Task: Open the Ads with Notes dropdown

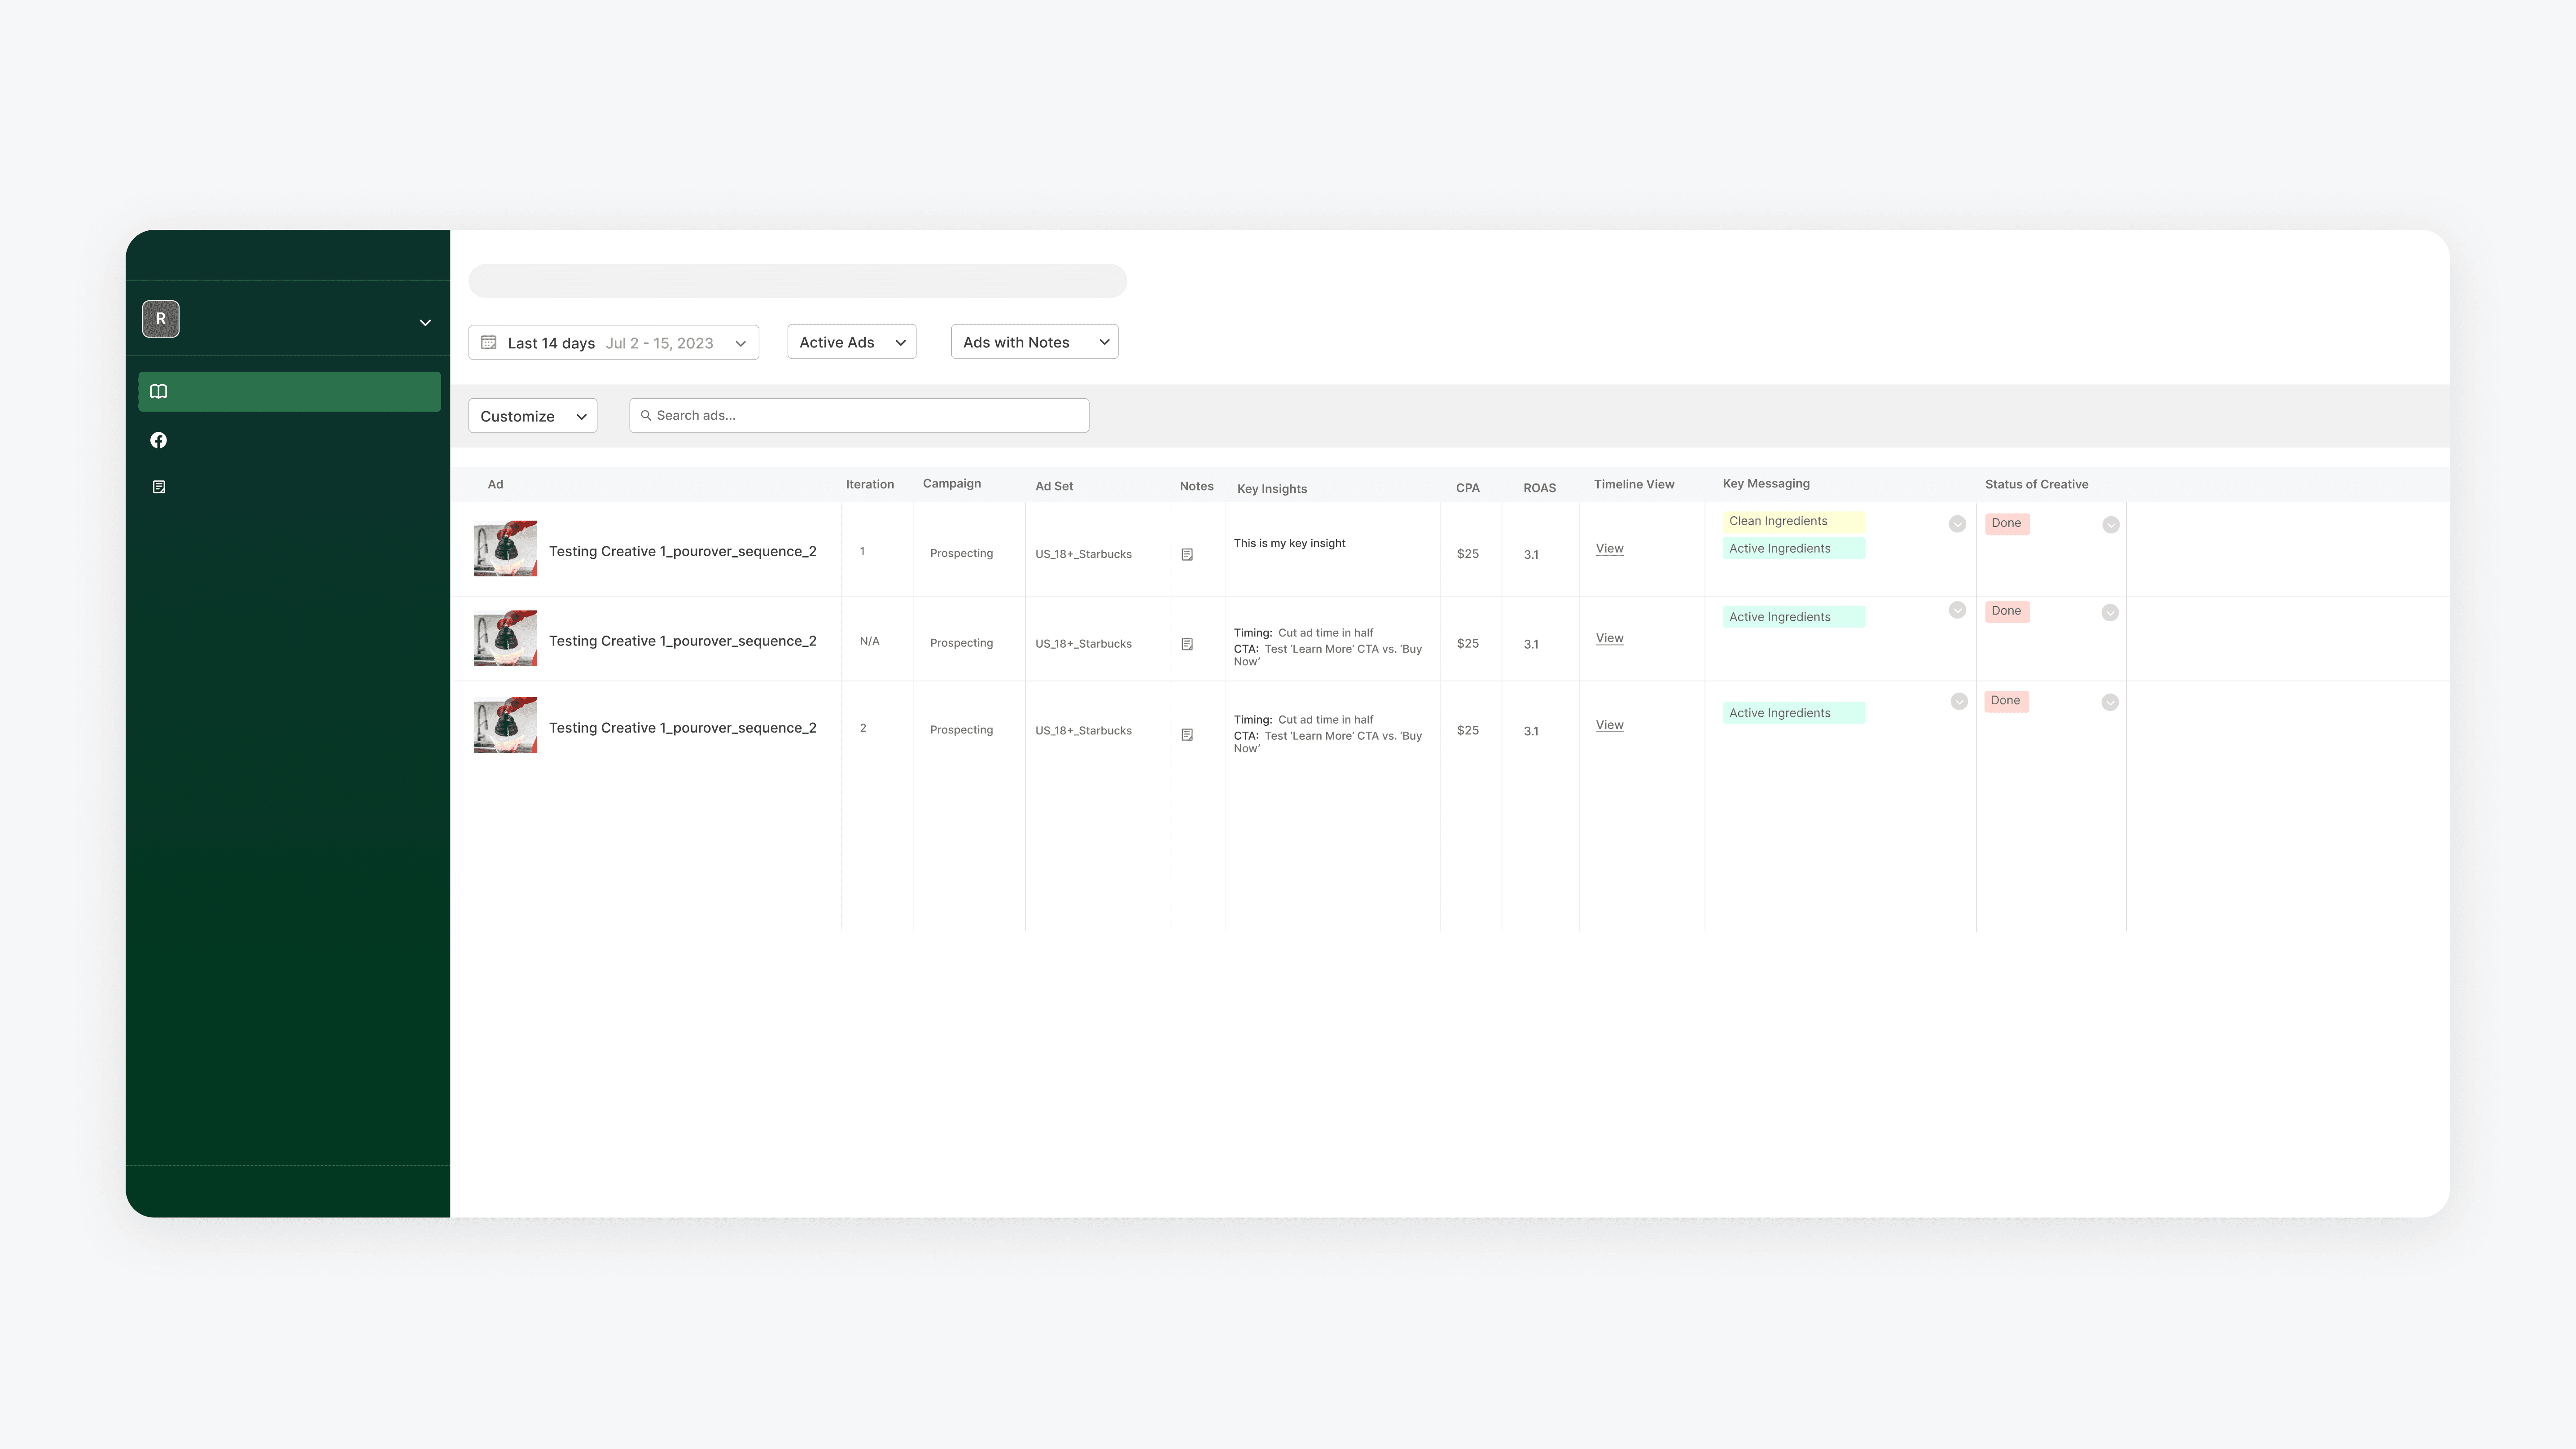Action: click(x=1034, y=342)
